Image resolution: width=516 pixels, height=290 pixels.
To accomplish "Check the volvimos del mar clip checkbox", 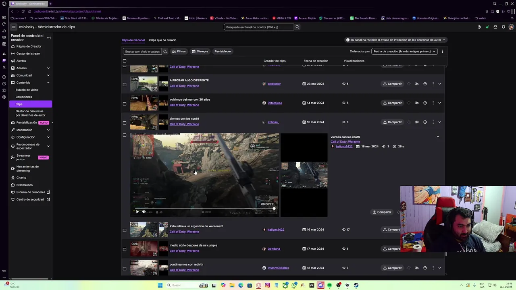I will pos(125,104).
